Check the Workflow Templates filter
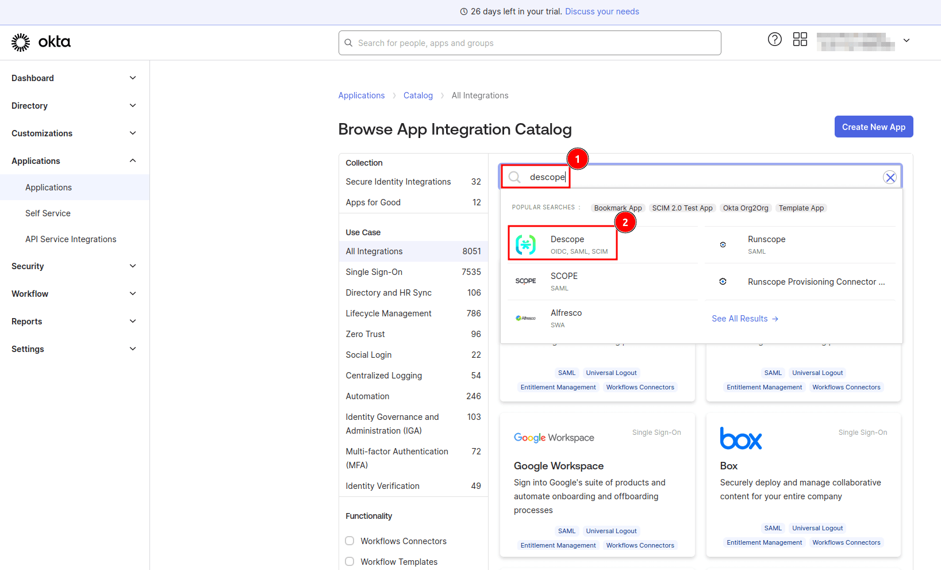Viewport: 941px width, 570px height. click(x=349, y=561)
